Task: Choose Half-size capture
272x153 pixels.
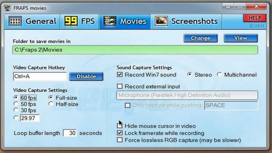Action: coord(63,104)
